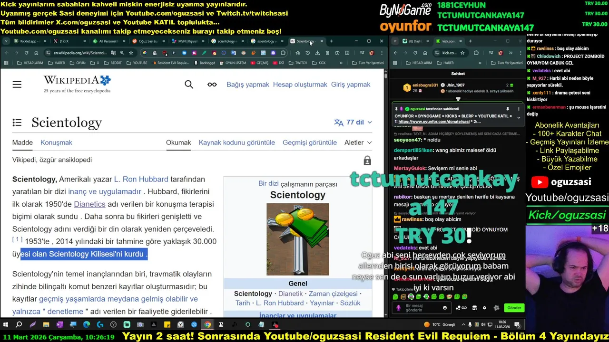
Task: Expand the pinned message chevron in Kick chat
Action: 519,117
